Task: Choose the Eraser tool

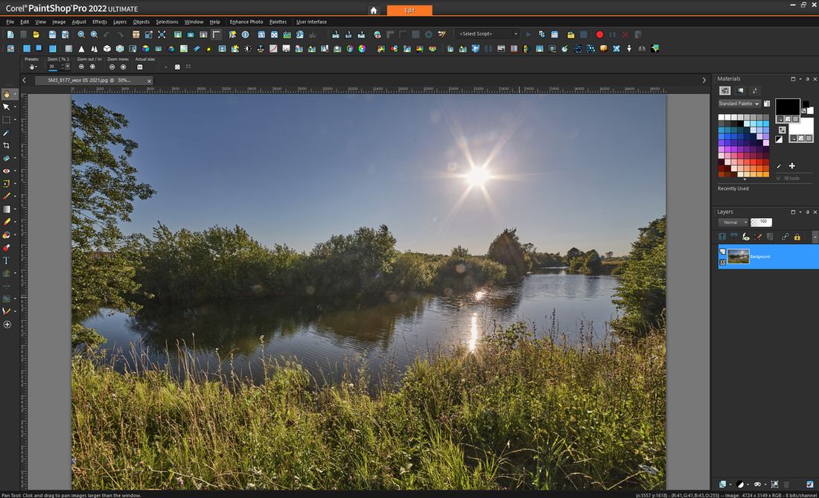Action: tap(6, 222)
